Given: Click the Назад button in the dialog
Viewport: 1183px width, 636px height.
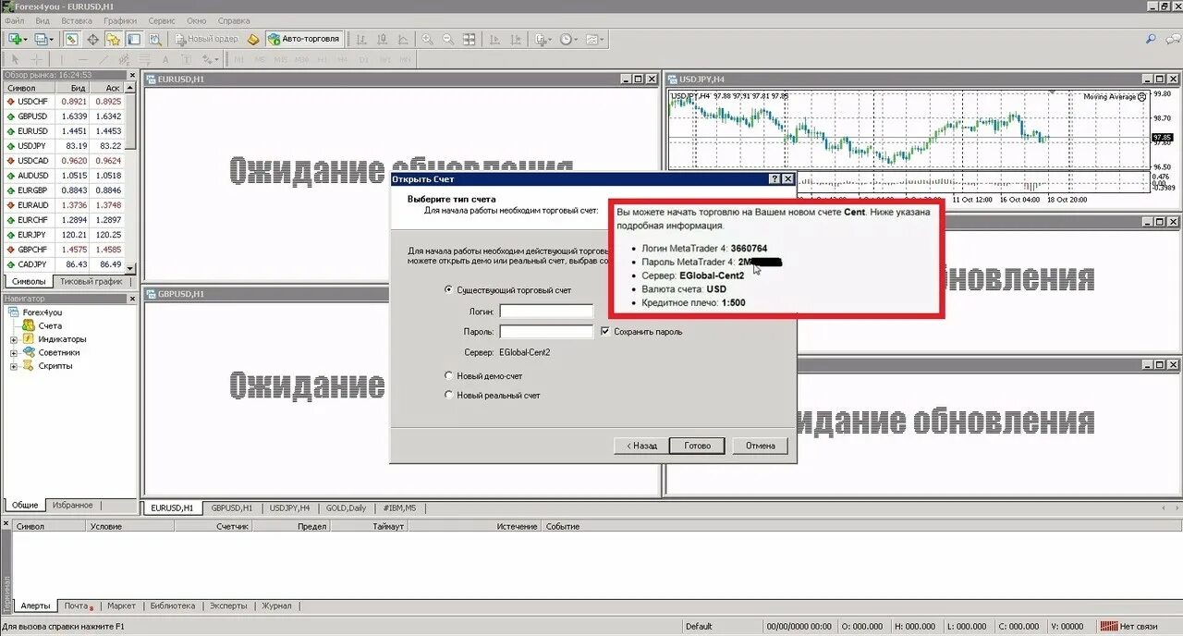Looking at the screenshot, I should pyautogui.click(x=641, y=446).
